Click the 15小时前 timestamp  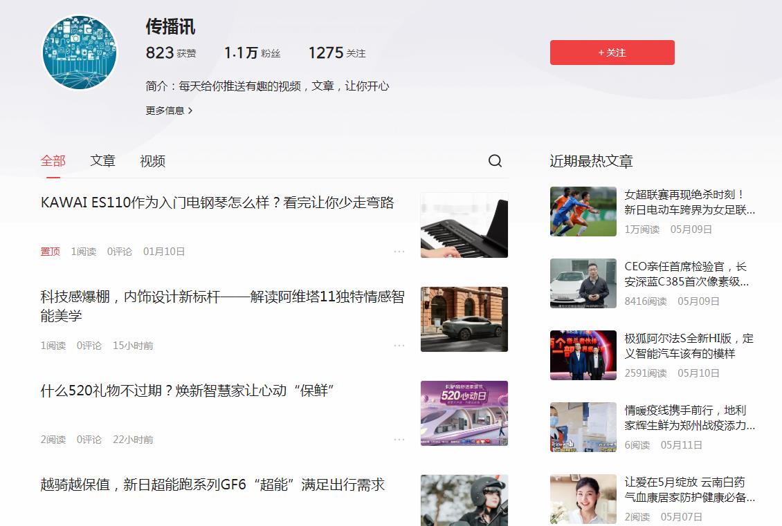[x=133, y=346]
